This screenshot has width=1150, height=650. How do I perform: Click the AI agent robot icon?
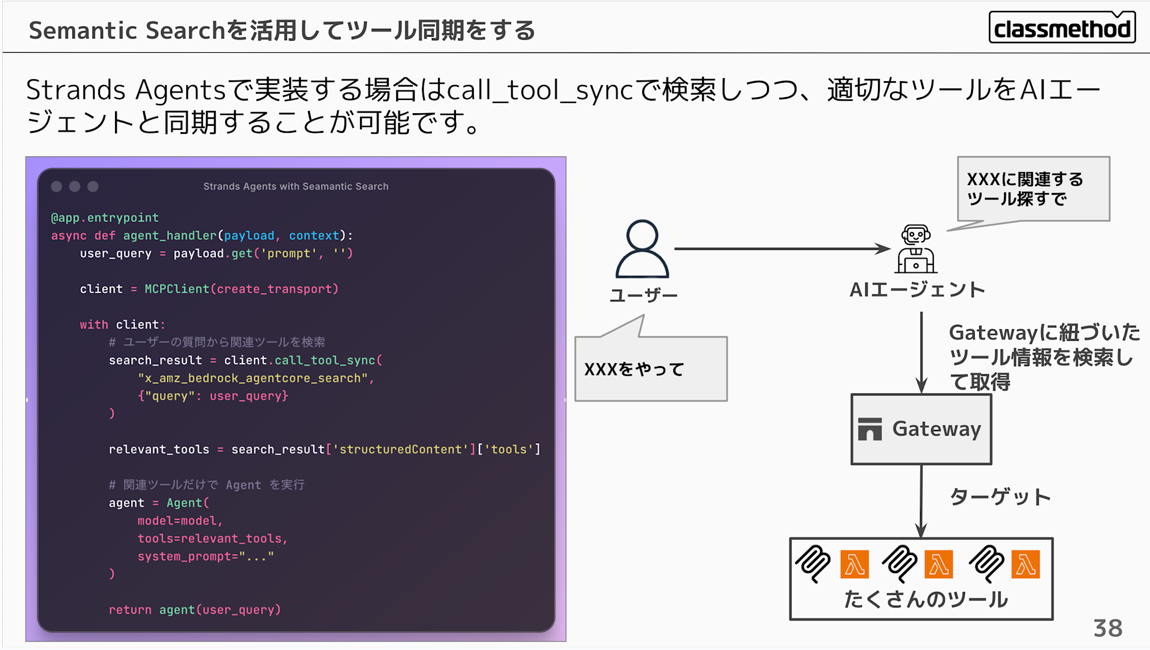point(916,249)
